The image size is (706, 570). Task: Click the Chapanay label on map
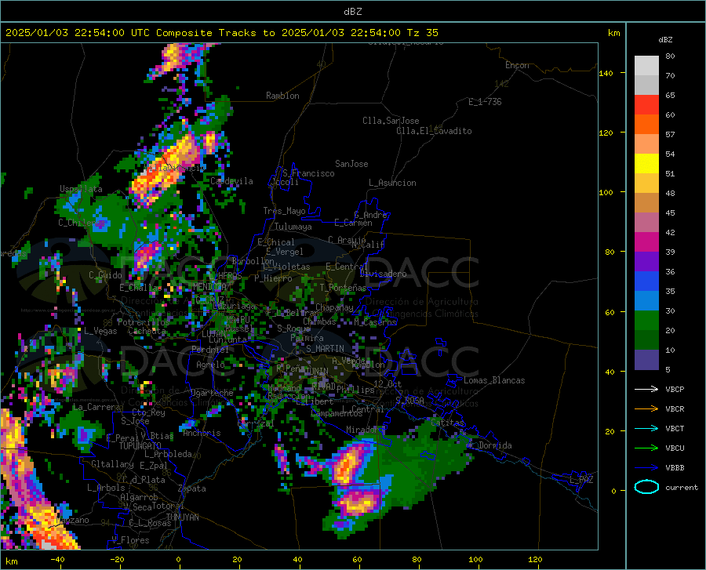point(334,307)
